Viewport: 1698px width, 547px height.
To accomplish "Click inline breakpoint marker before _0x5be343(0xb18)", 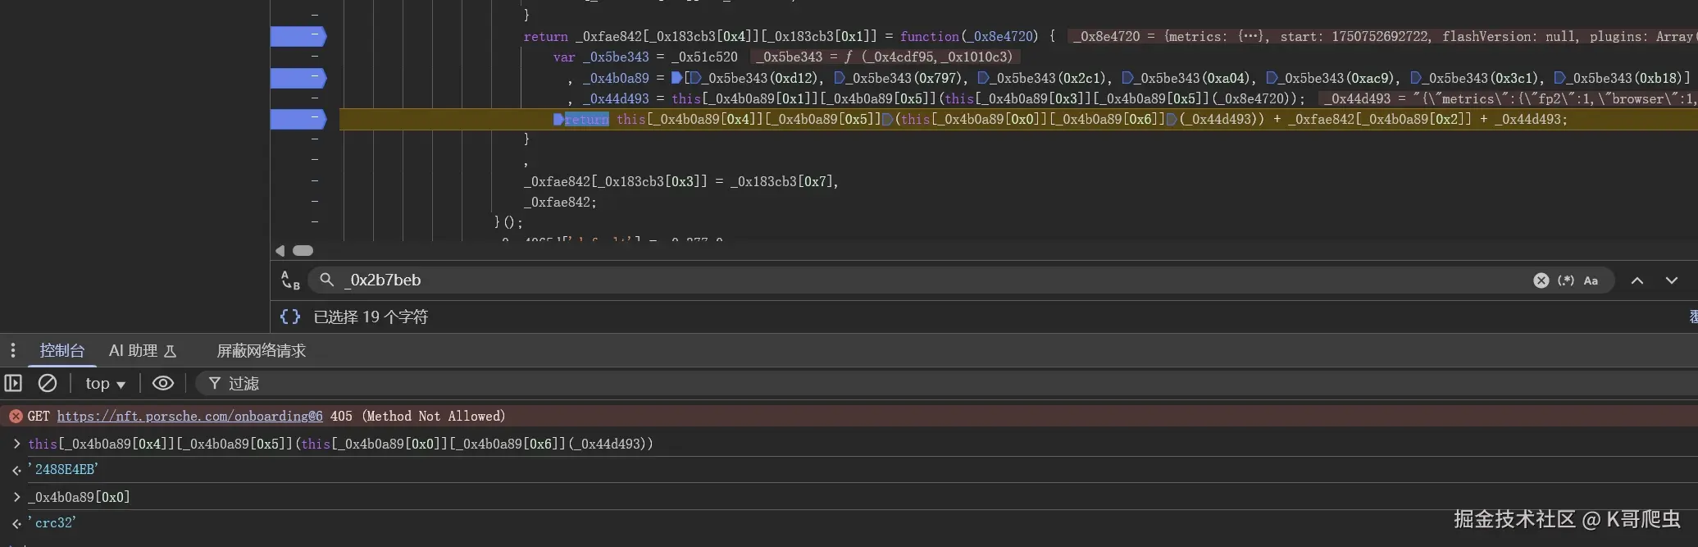I will pyautogui.click(x=1560, y=78).
